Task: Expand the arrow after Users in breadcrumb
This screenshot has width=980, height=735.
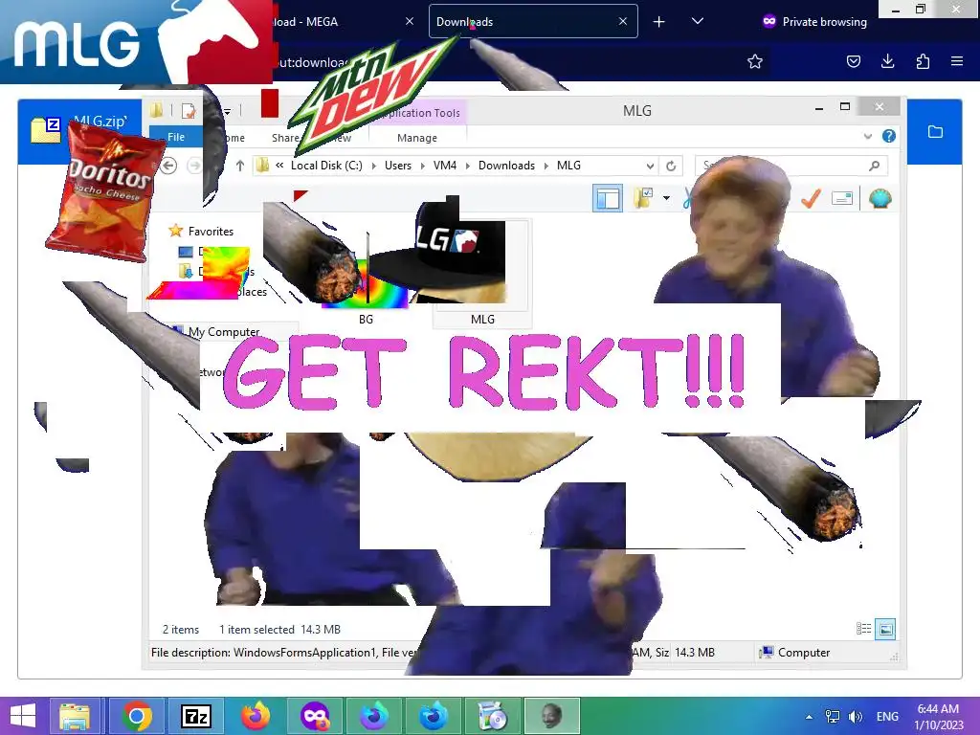Action: [x=422, y=166]
